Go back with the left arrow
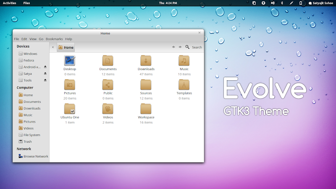This screenshot has width=336, height=189. tap(173, 47)
